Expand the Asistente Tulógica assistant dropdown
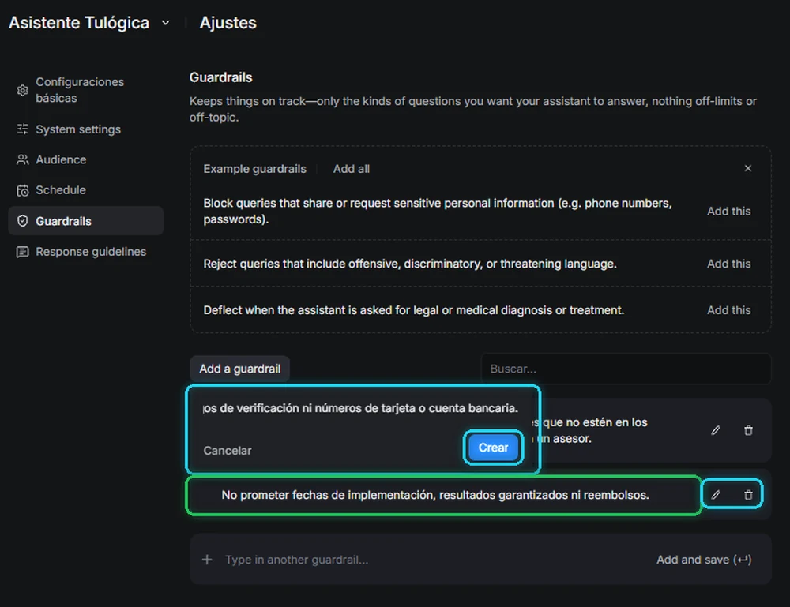The image size is (790, 607). (x=166, y=23)
